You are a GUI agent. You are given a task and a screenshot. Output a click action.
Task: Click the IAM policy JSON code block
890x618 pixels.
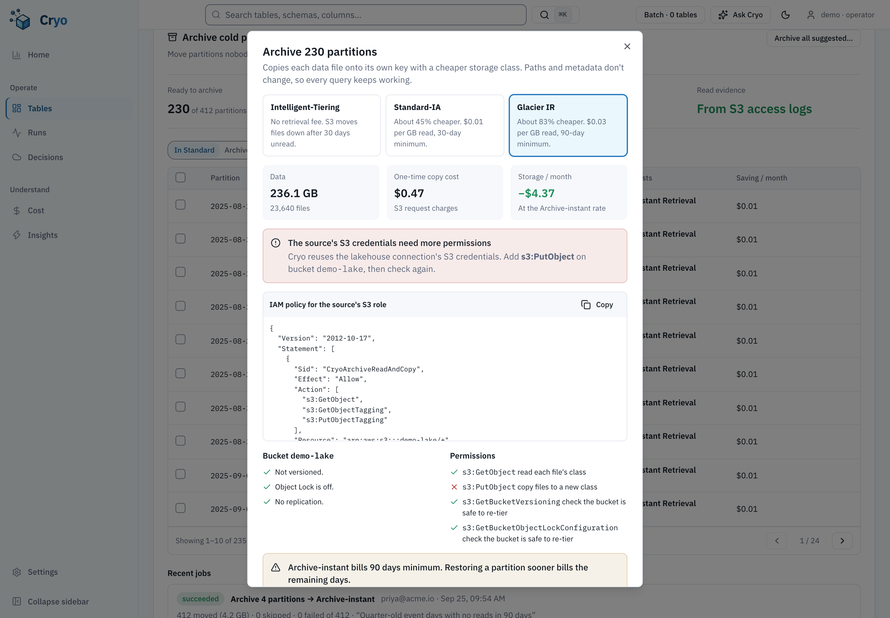coord(445,379)
